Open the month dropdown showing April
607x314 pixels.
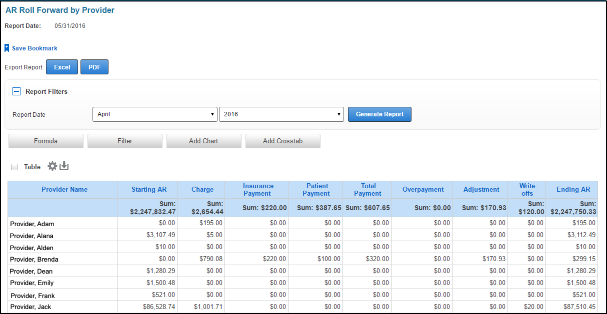pos(155,114)
